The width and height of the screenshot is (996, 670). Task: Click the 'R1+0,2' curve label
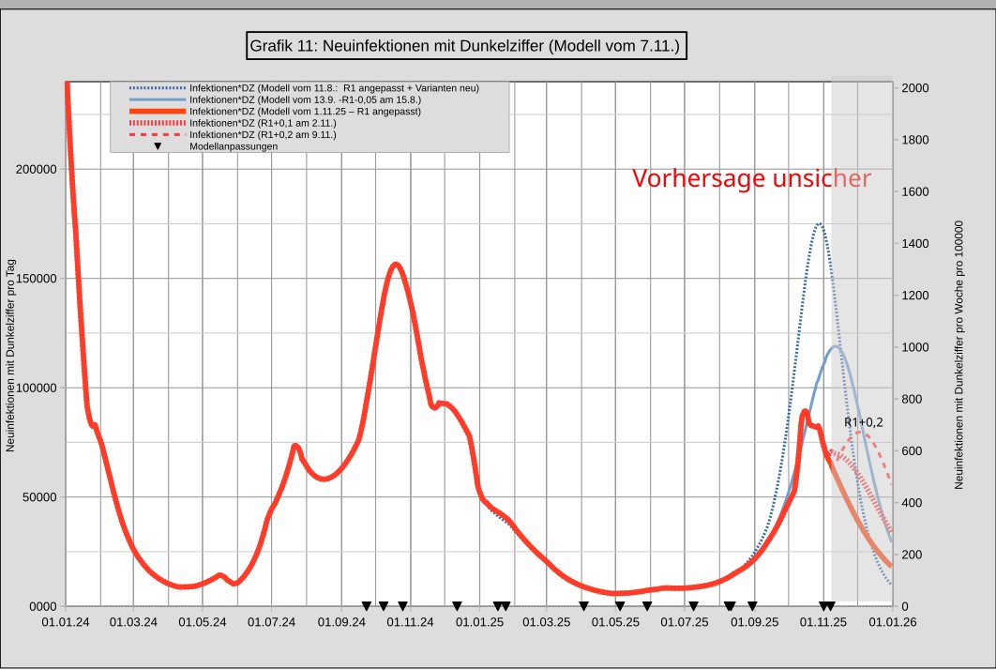[863, 422]
